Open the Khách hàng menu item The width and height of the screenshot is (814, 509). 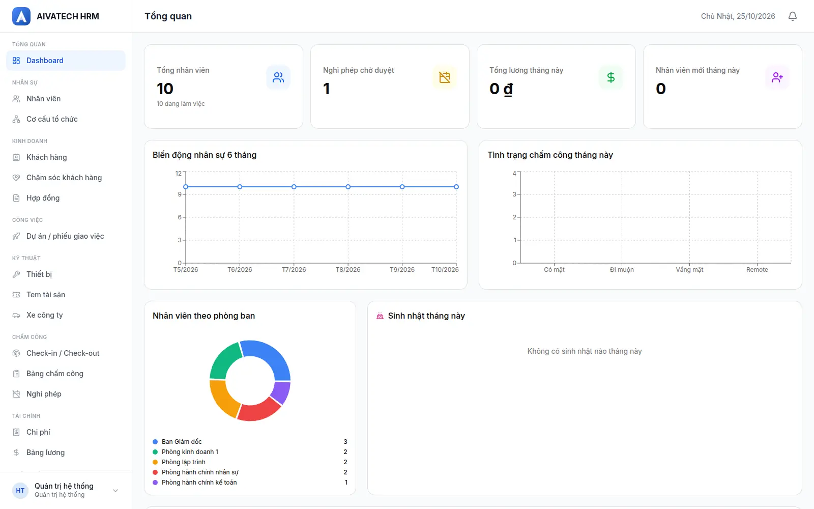[x=66, y=157]
